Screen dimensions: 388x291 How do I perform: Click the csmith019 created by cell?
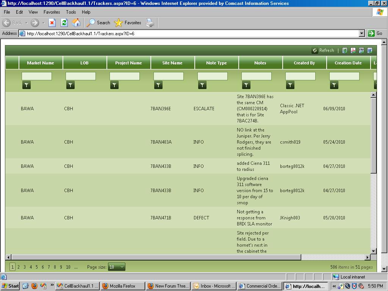pyautogui.click(x=290, y=142)
